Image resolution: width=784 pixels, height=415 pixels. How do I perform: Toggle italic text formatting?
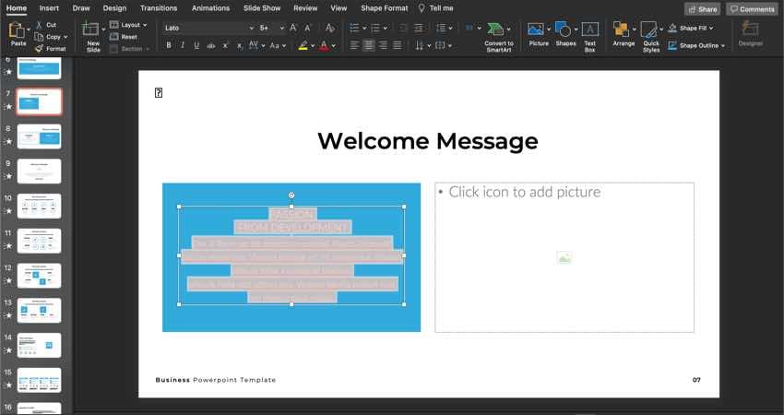click(183, 45)
